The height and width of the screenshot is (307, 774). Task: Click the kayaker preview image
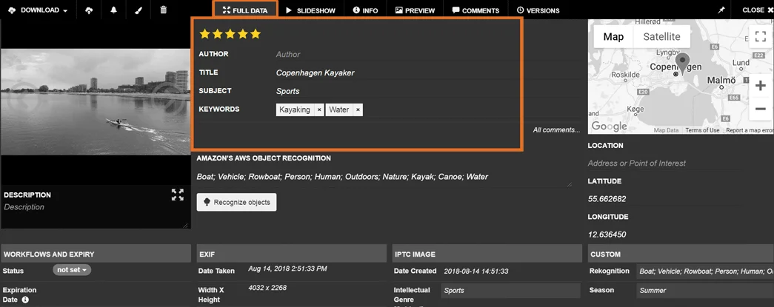pos(96,102)
